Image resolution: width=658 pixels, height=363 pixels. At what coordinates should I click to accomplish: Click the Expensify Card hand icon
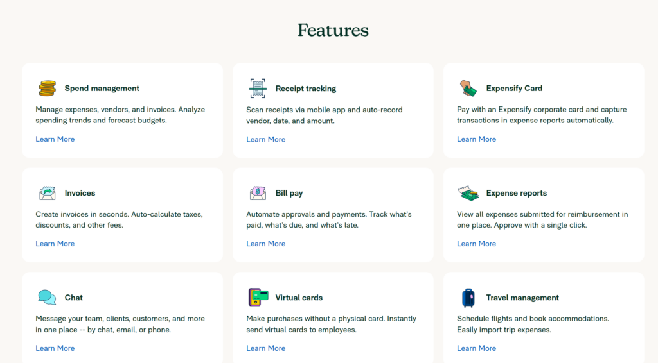(468, 89)
